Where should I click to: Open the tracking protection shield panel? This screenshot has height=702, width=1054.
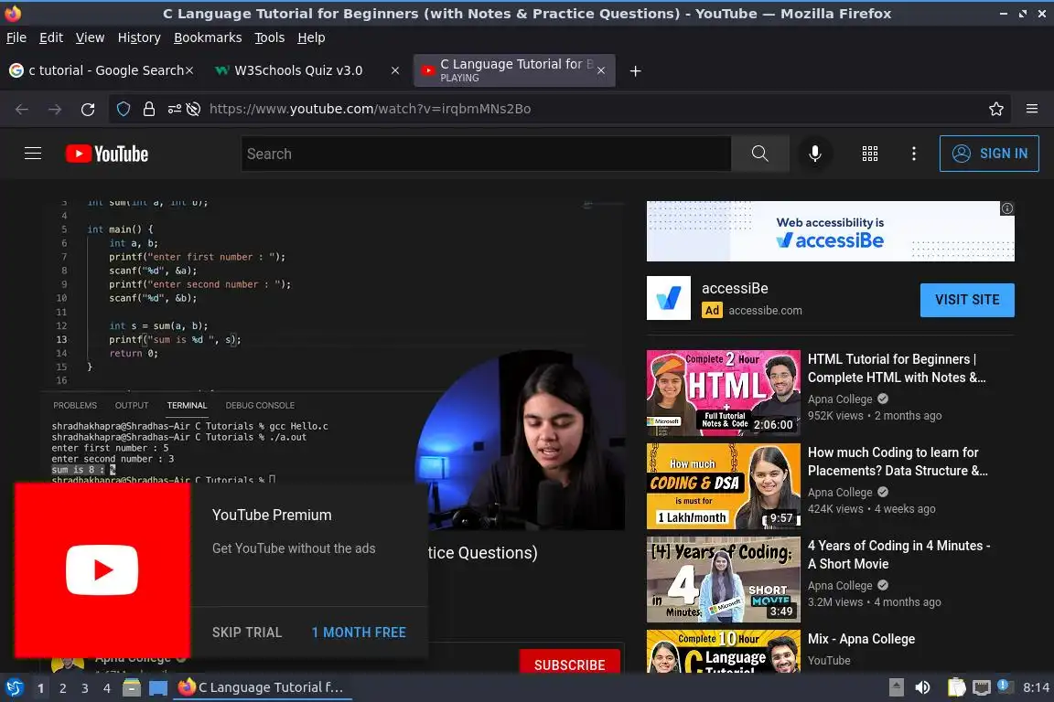tap(124, 109)
